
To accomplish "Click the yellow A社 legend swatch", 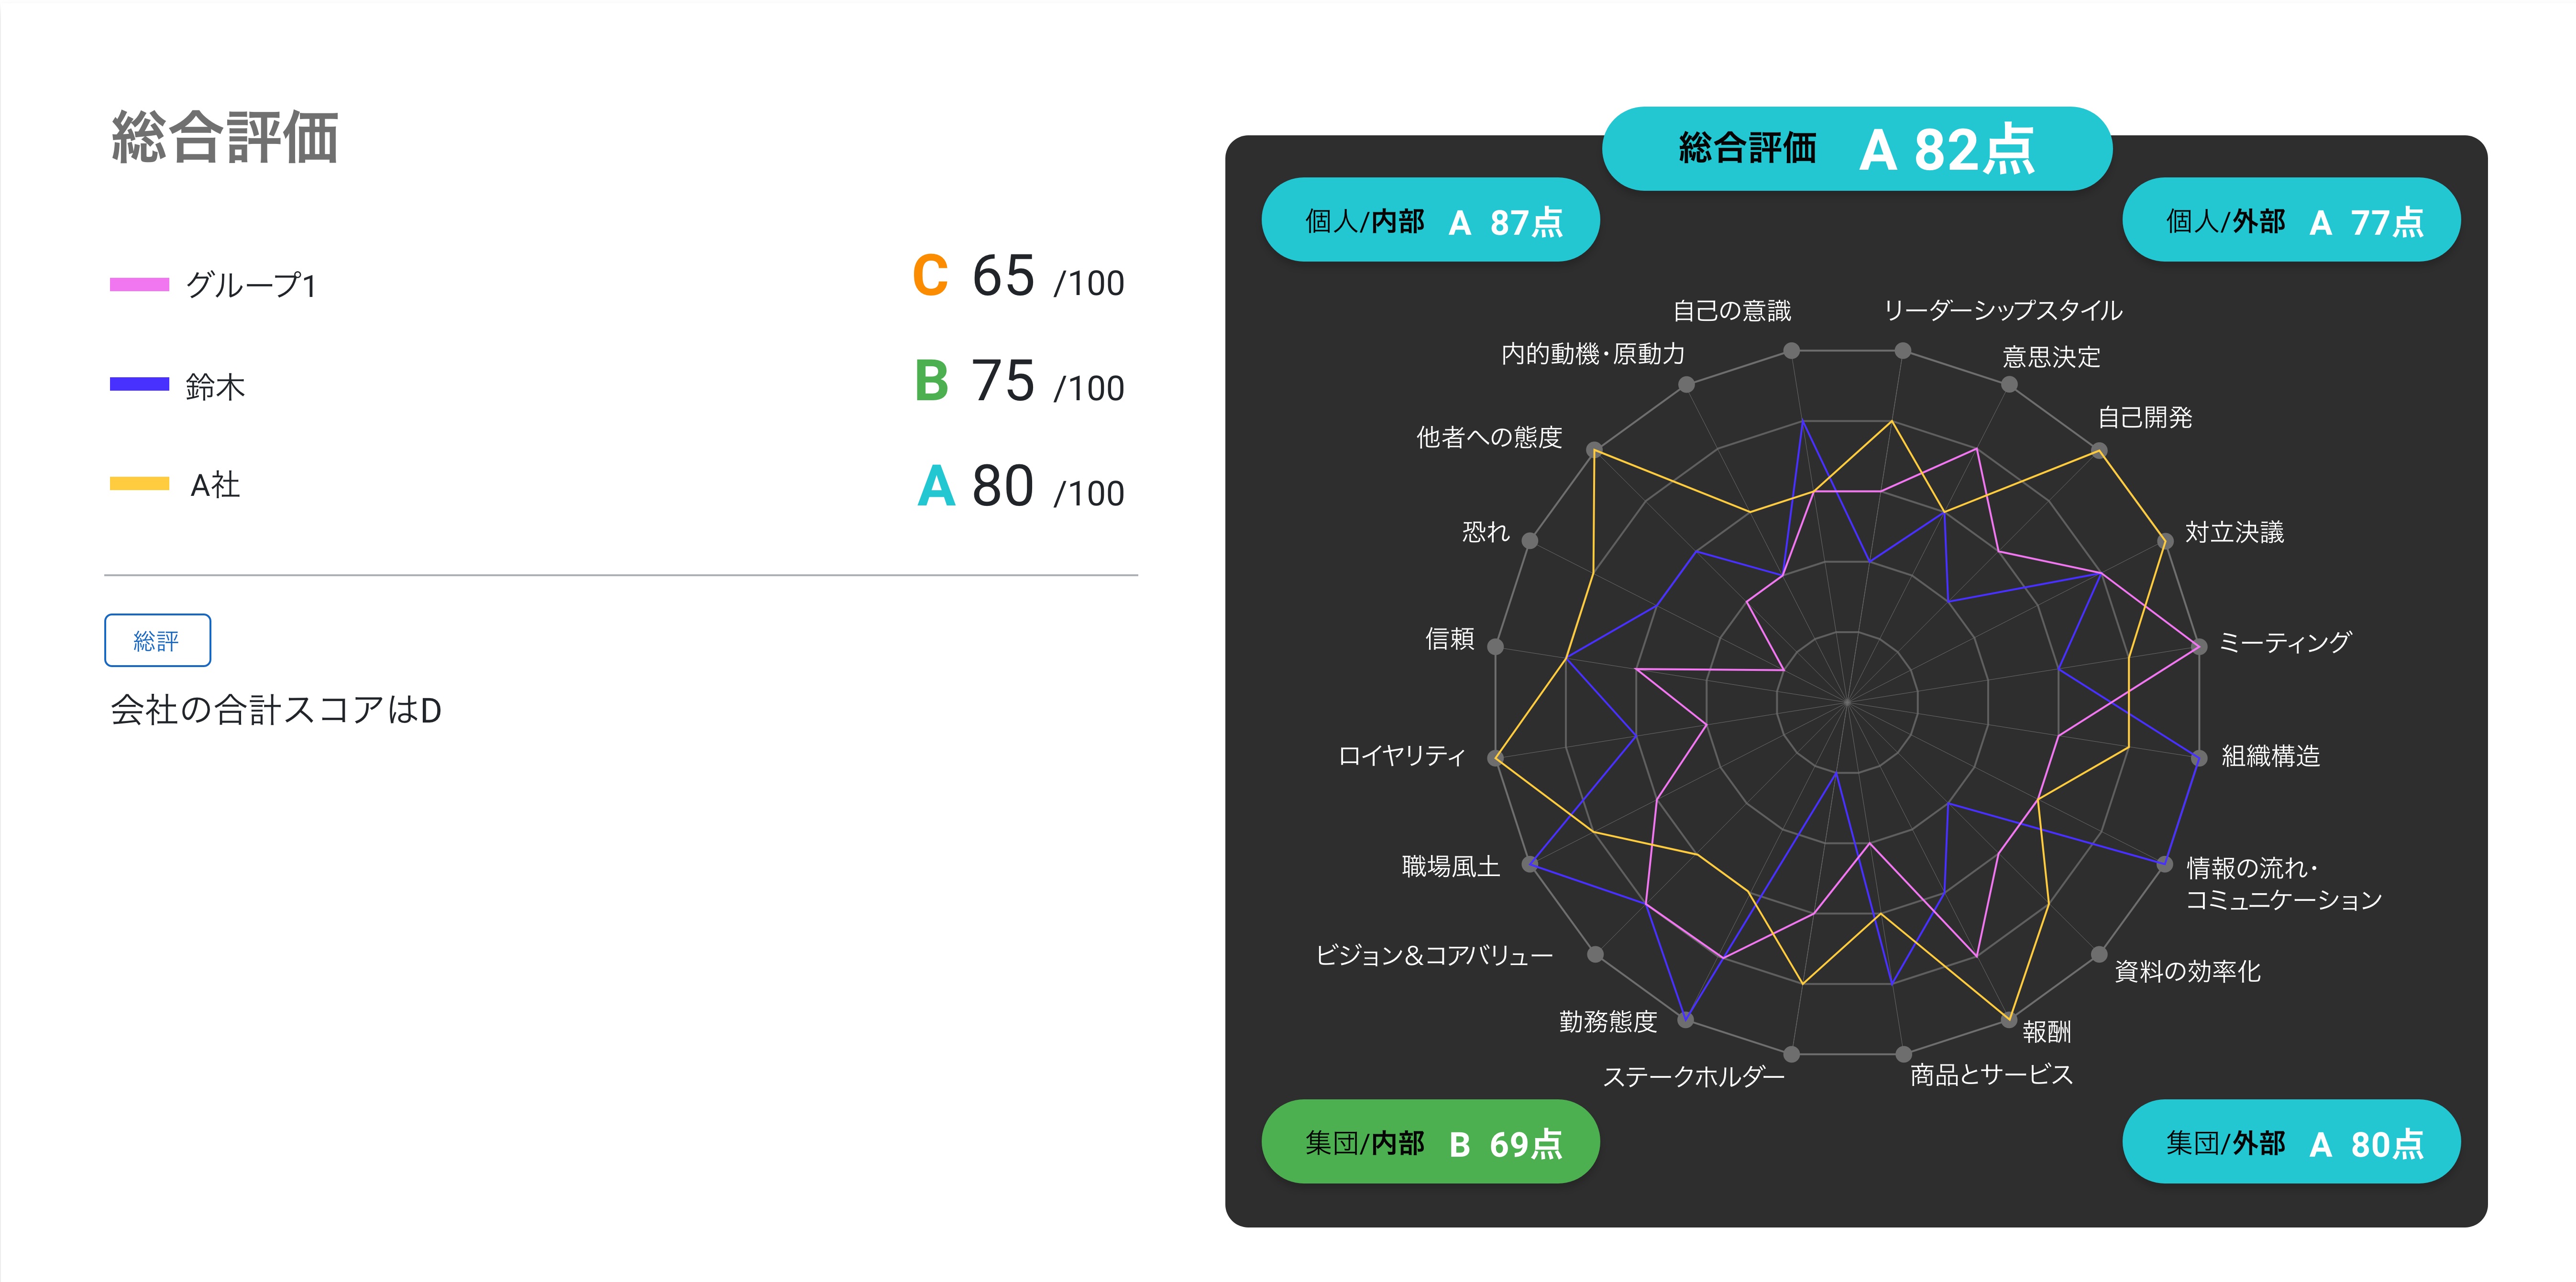I will (x=139, y=484).
